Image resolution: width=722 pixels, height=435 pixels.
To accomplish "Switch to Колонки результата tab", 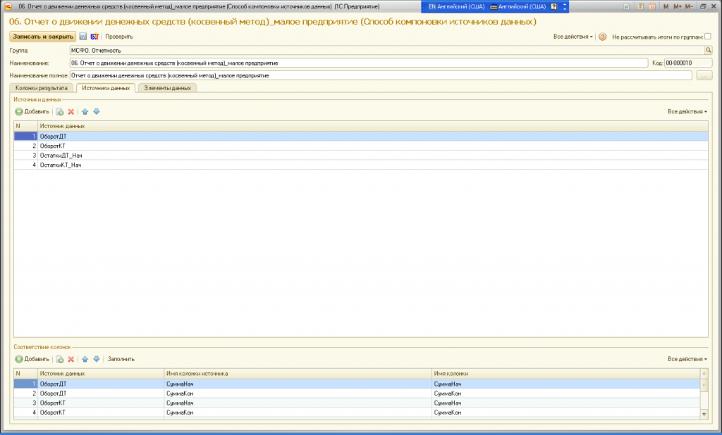I will tap(42, 88).
